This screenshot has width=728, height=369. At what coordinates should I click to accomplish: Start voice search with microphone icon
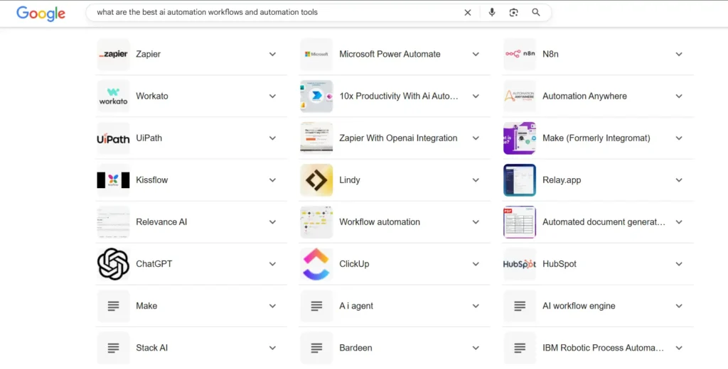(x=492, y=12)
